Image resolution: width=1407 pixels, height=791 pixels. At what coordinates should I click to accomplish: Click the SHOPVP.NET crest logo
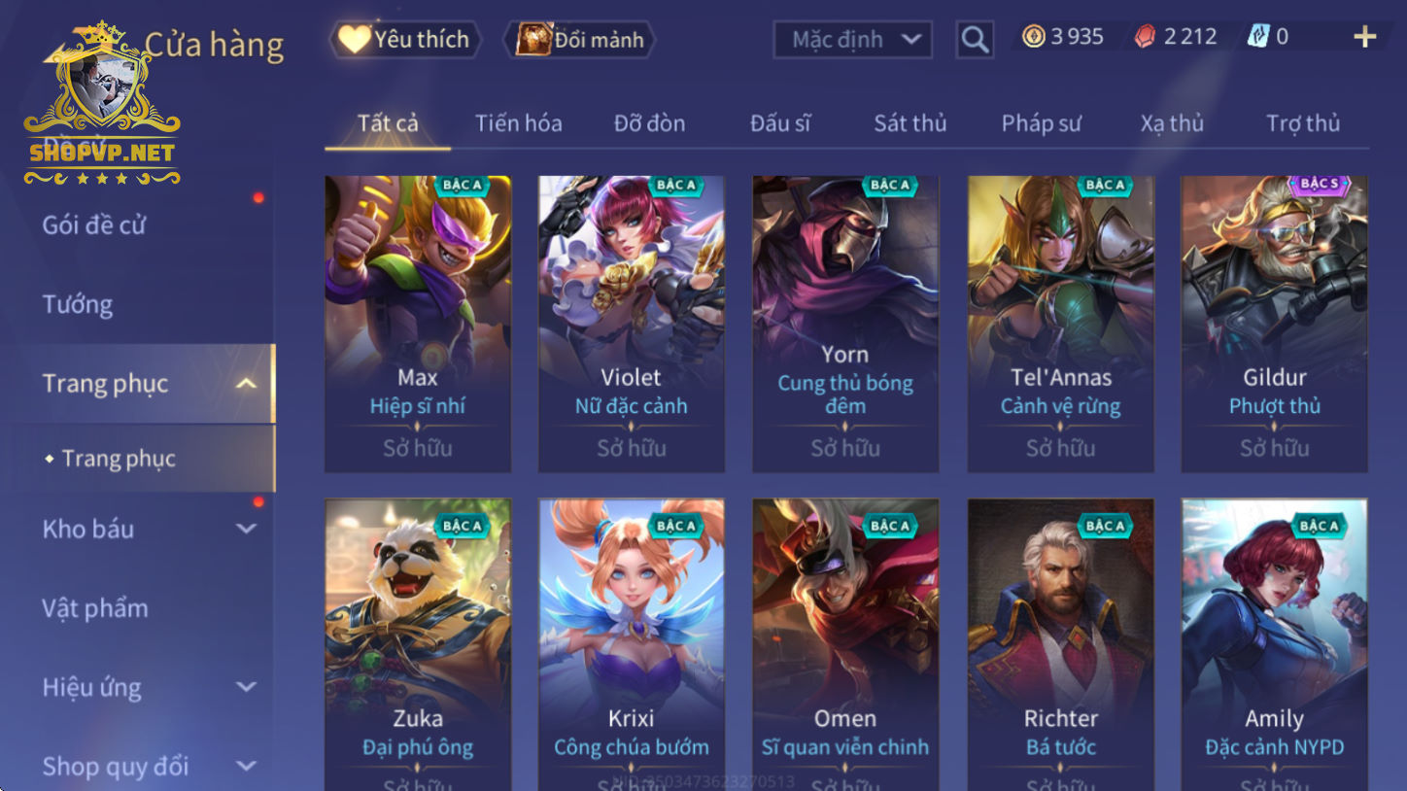pyautogui.click(x=102, y=105)
